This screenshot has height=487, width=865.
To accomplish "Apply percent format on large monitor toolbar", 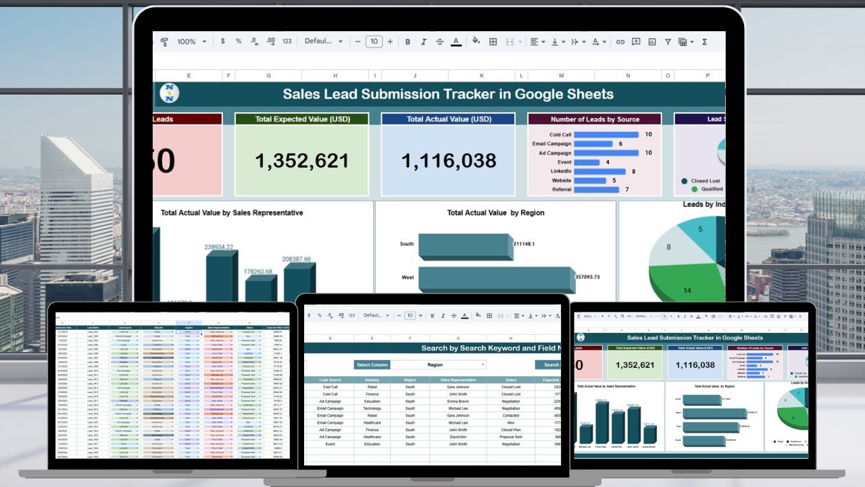I will tap(239, 42).
